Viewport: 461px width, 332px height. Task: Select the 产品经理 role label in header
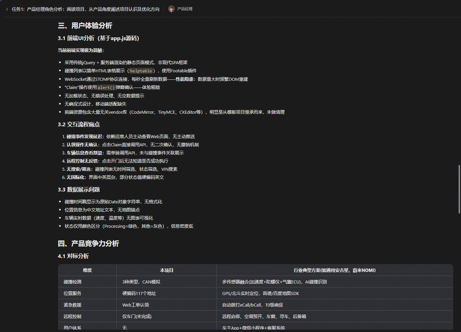coord(185,9)
